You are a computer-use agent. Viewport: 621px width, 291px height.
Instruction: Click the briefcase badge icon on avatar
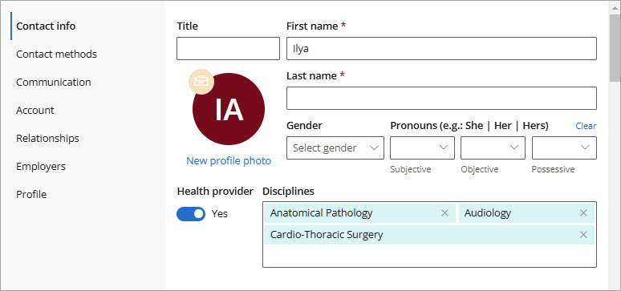click(201, 82)
